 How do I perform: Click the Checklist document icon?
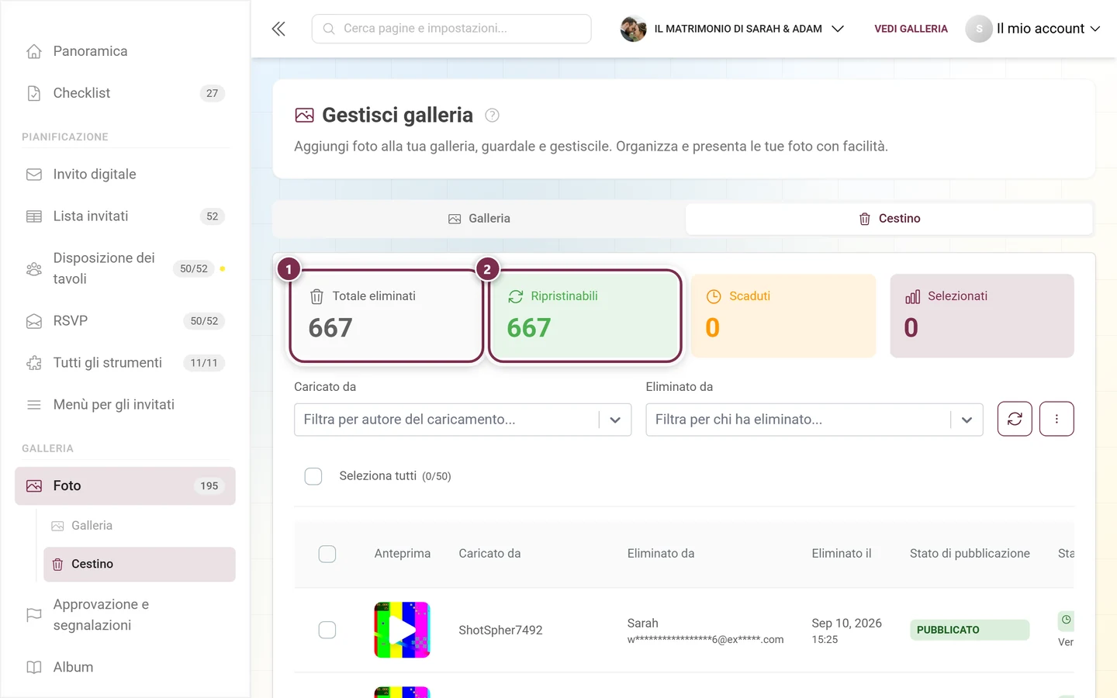[x=34, y=93]
